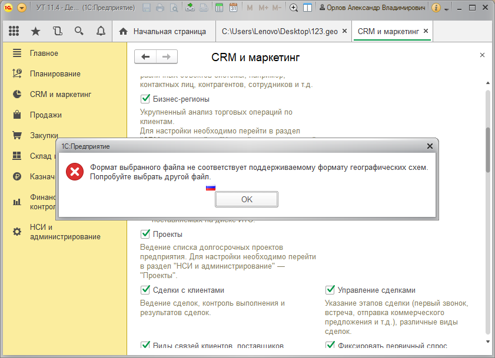Open НСИ и администрирование section in sidebar

[x=65, y=232]
